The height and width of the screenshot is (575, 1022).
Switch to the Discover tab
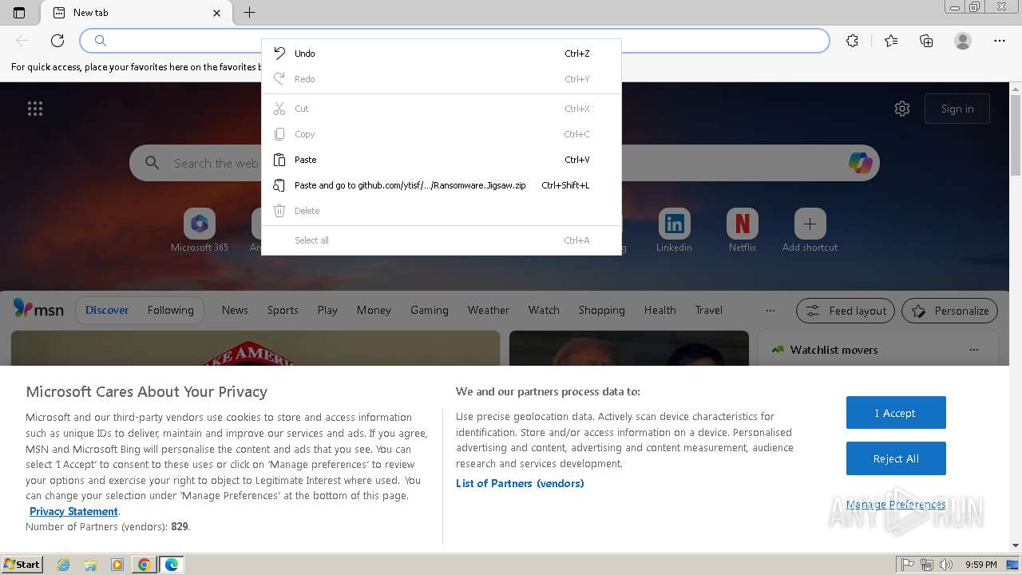(x=107, y=310)
